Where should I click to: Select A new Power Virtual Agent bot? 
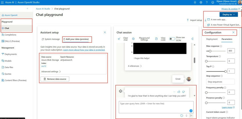click(224, 25)
